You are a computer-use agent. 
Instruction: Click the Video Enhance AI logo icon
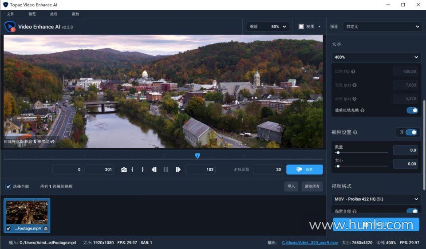(x=10, y=27)
